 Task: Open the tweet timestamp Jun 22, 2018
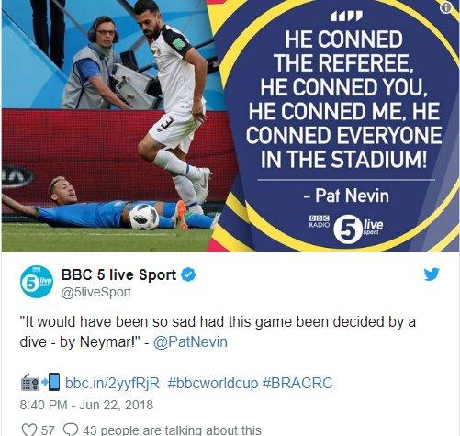pyautogui.click(x=86, y=405)
